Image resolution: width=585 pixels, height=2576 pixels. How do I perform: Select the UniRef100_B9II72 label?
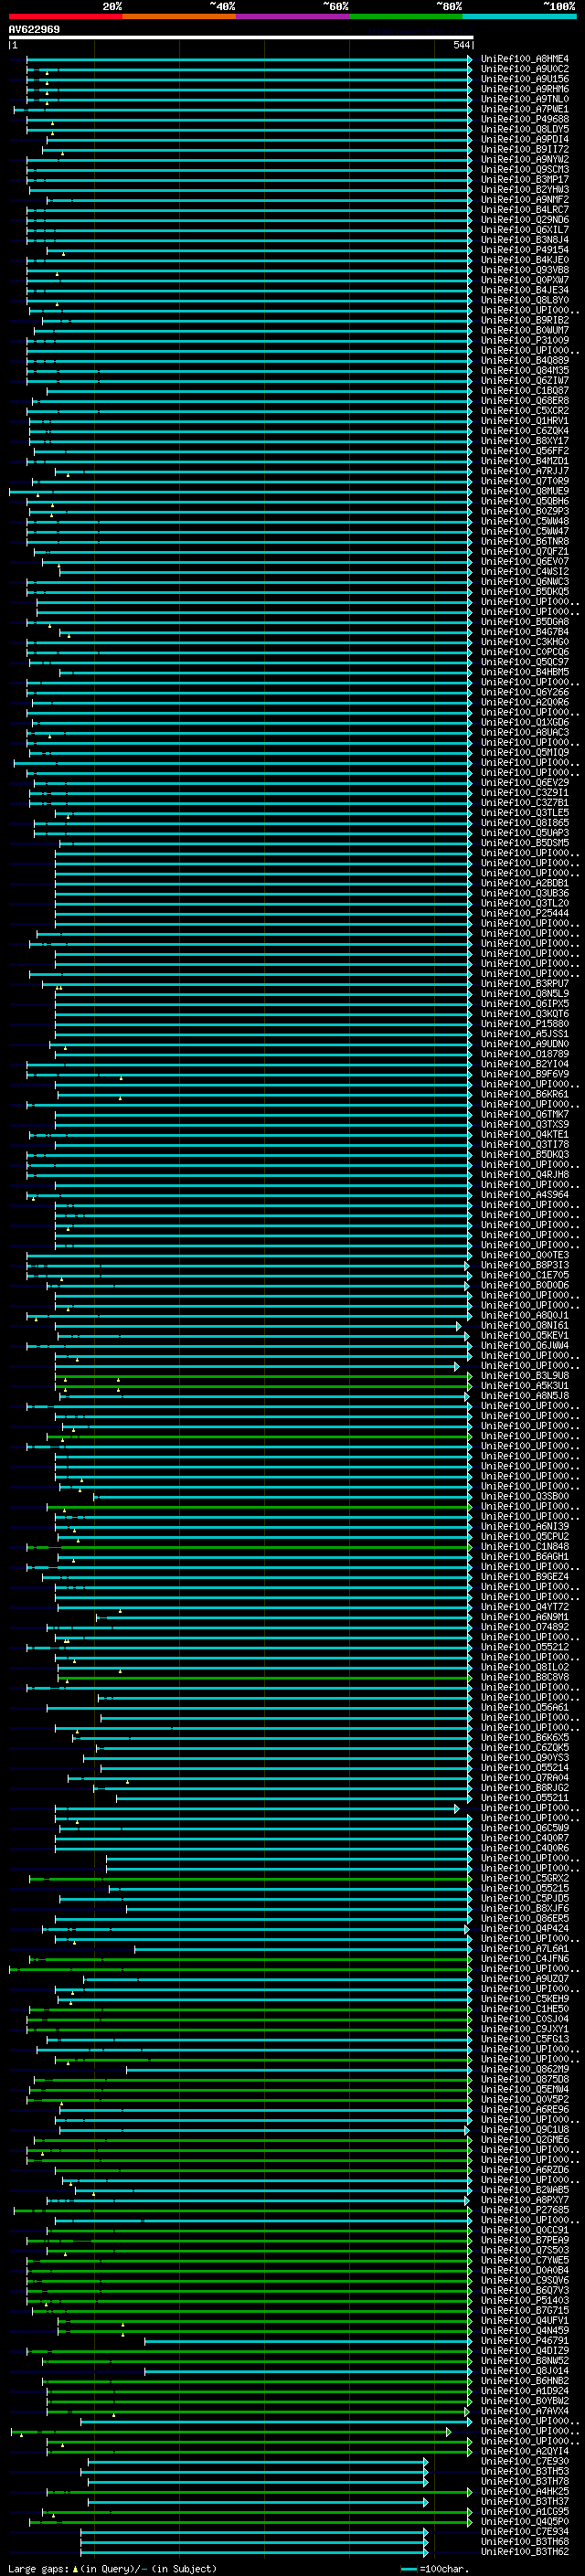525,149
